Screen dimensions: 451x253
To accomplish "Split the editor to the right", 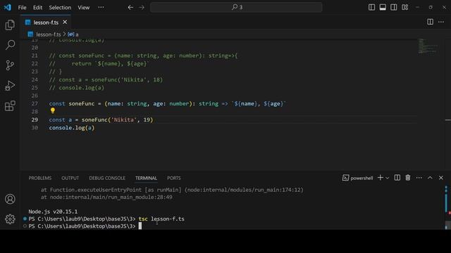I will click(430, 22).
